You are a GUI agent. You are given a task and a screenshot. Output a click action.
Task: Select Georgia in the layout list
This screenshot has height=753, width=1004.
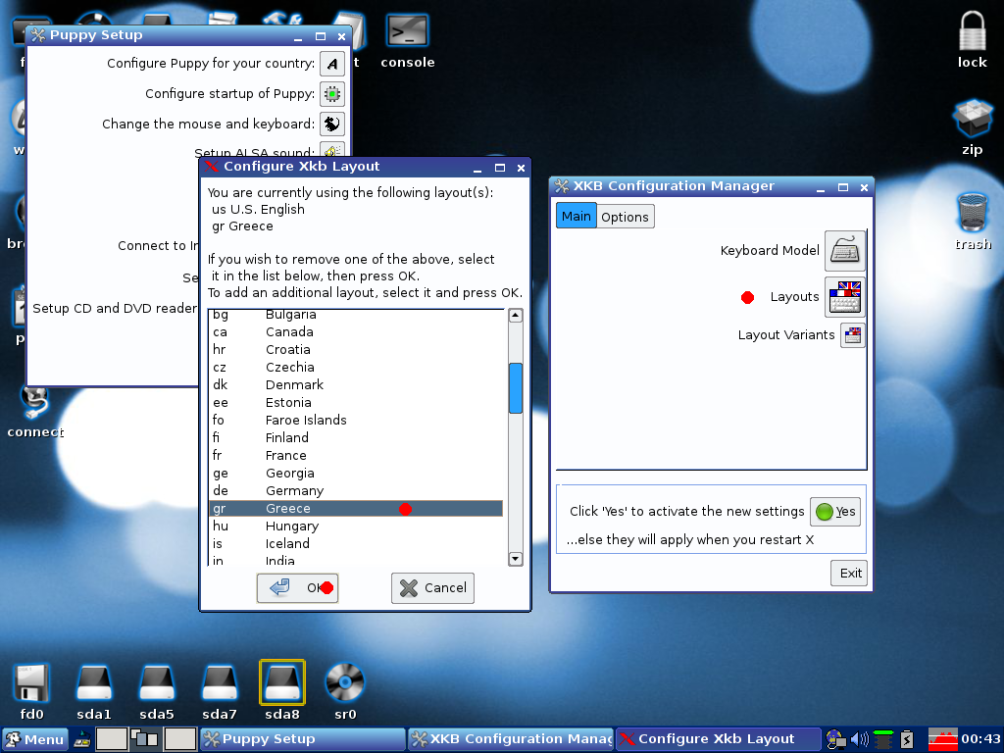point(356,474)
